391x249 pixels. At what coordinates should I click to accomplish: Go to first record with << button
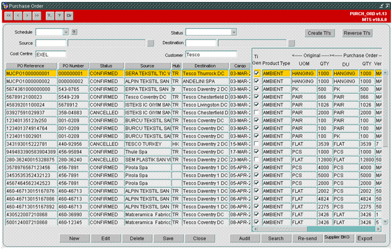tap(8, 16)
